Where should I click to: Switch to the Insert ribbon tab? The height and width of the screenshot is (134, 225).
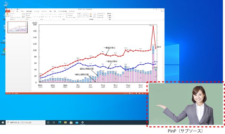18,11
